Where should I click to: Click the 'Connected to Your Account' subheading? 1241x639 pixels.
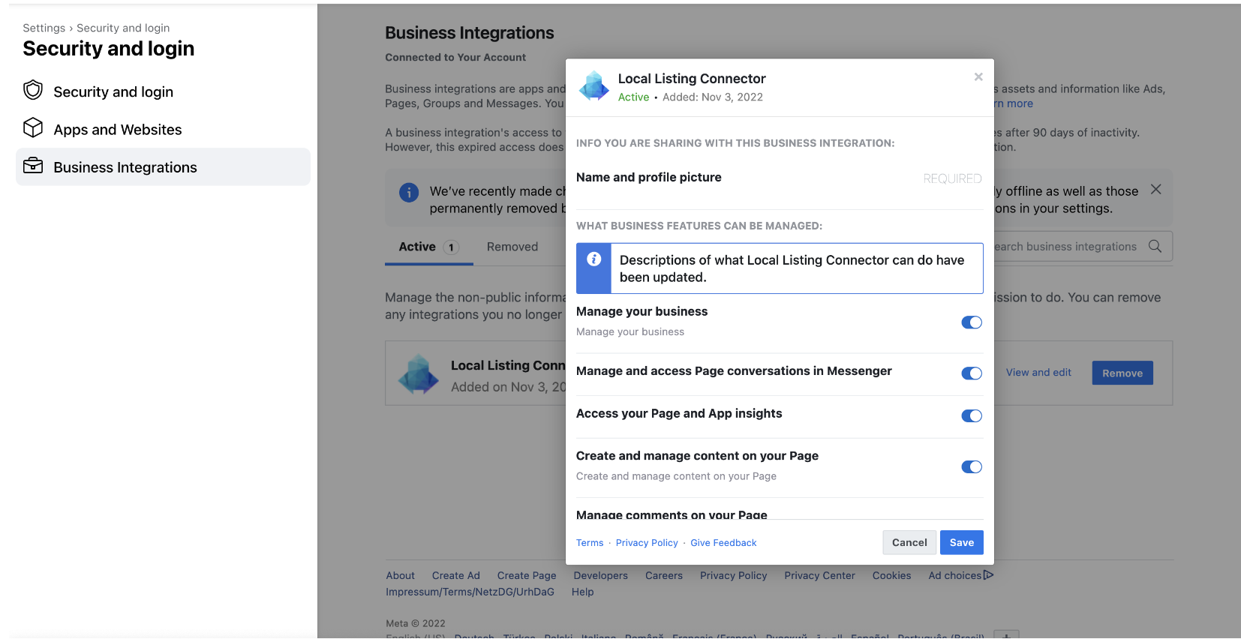(455, 57)
